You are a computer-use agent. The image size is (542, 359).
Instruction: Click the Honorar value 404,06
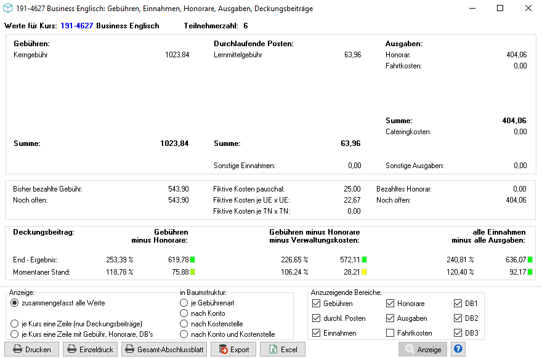click(x=516, y=55)
